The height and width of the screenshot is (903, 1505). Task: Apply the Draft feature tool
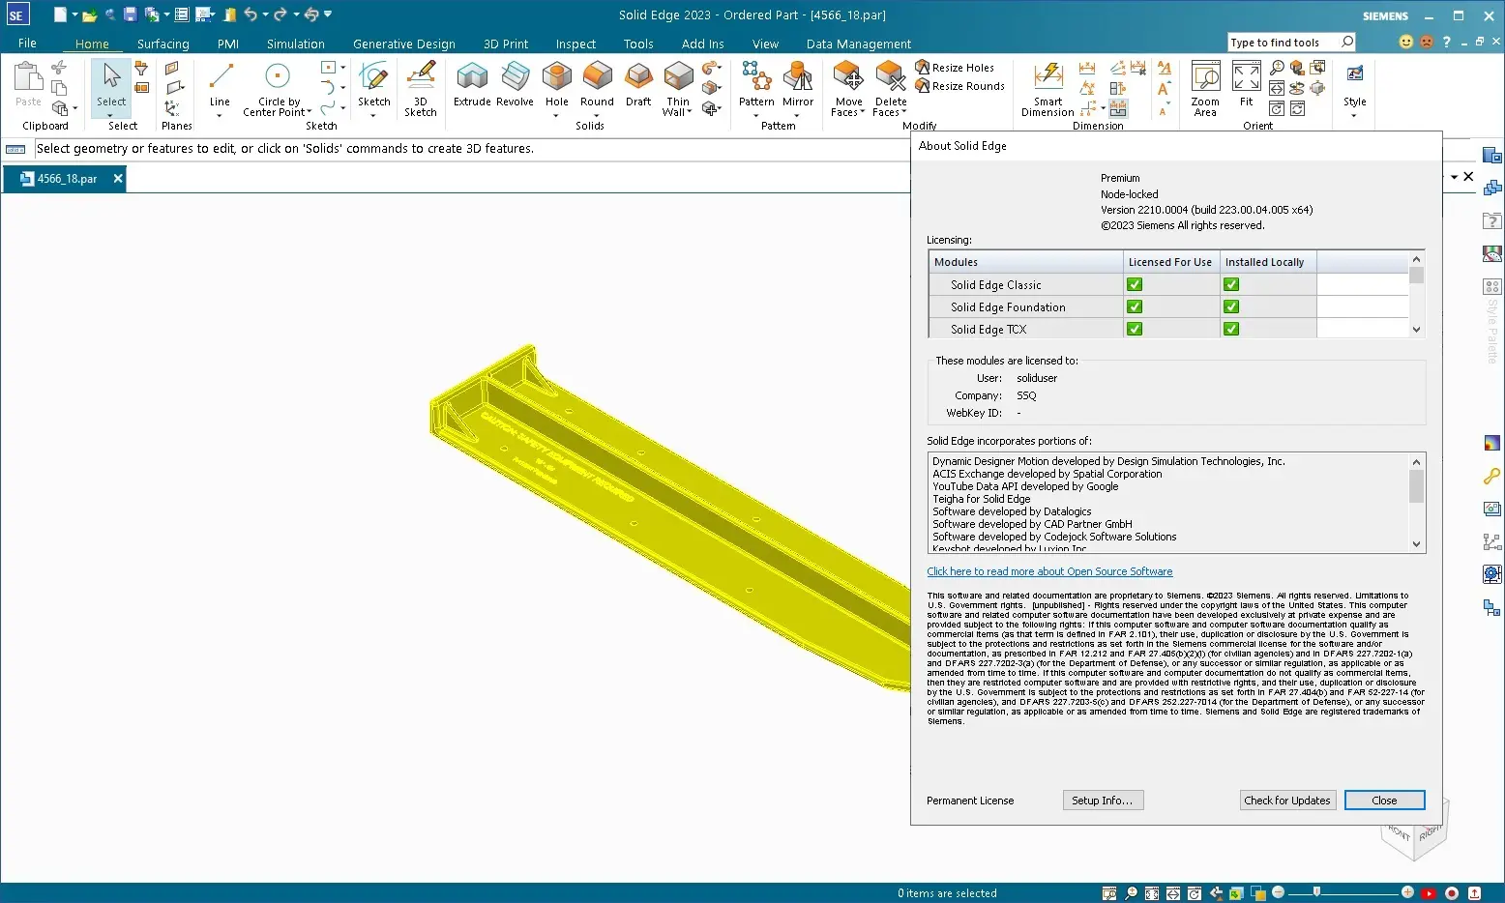click(x=638, y=84)
